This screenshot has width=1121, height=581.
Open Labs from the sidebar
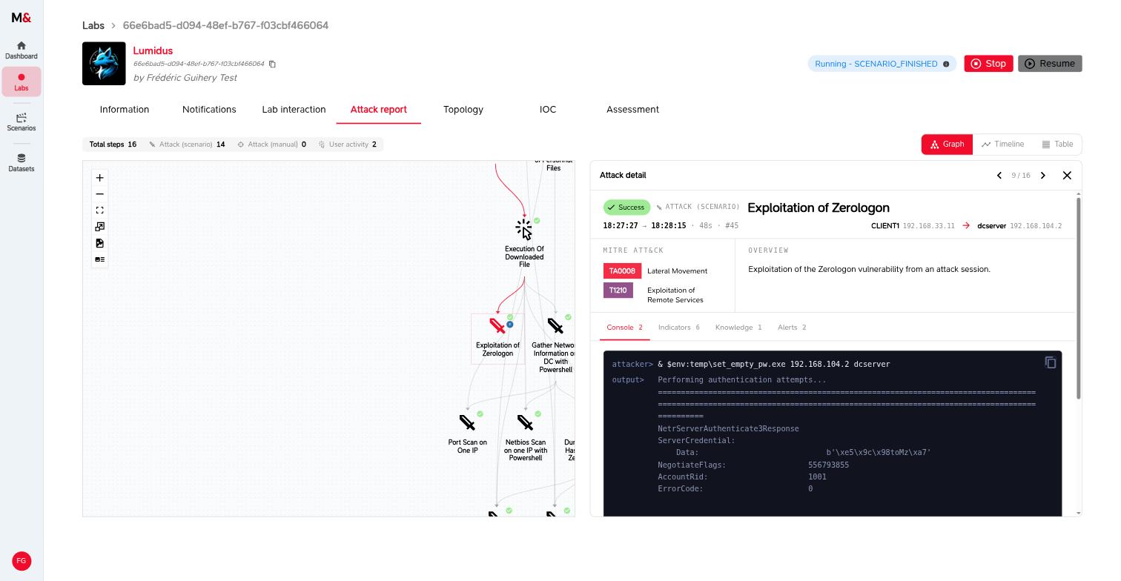[22, 82]
